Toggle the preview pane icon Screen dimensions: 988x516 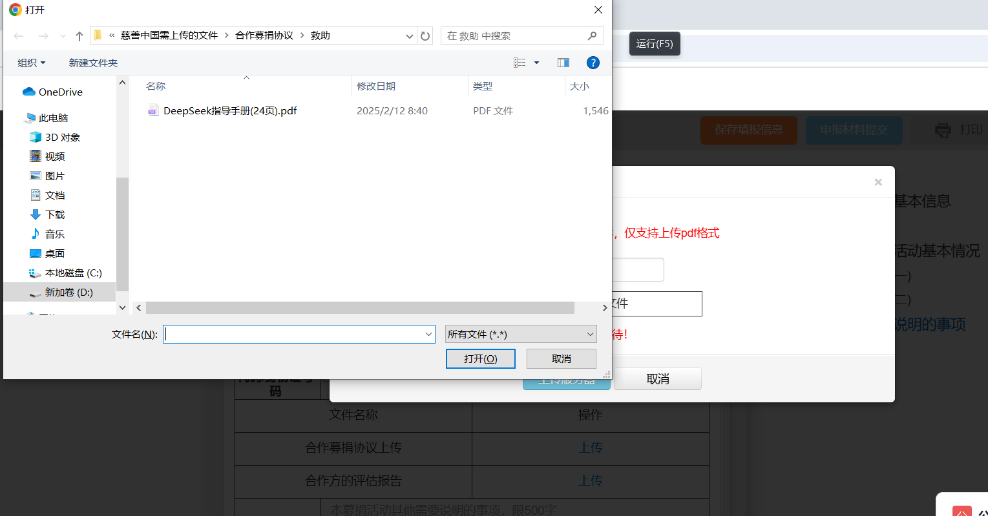[563, 63]
